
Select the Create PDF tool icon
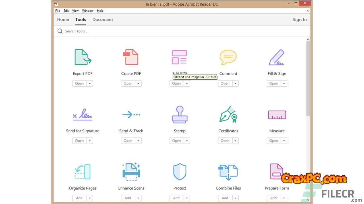pyautogui.click(x=131, y=57)
